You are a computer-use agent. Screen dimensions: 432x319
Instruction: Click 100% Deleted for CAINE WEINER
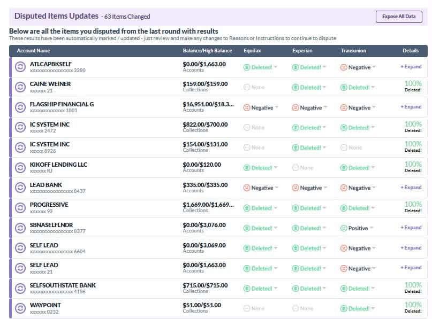point(413,86)
